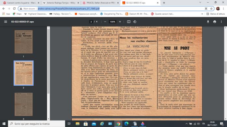Click the fit to page icon
Viewport: 227px width, 127px height.
click(x=128, y=22)
